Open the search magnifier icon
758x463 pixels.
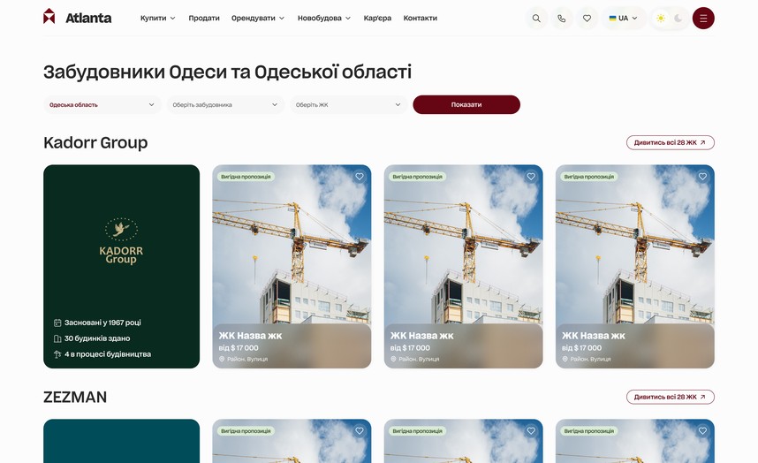(x=536, y=19)
